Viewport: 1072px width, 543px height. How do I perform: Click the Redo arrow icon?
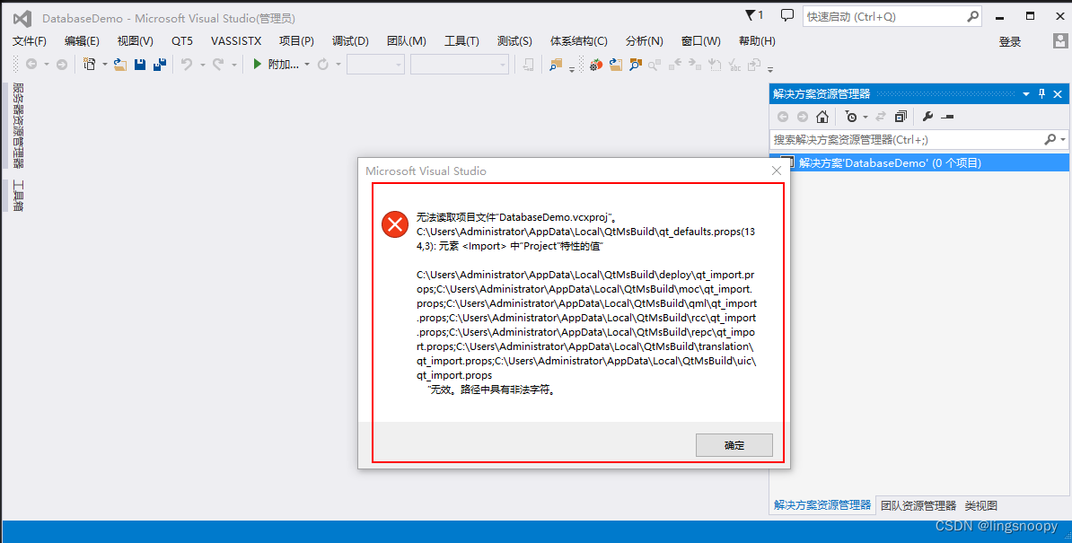click(x=218, y=65)
